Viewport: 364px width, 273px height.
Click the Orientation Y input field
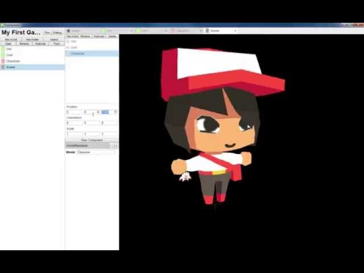[92, 123]
